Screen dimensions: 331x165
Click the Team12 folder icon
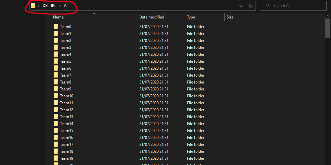pyautogui.click(x=56, y=110)
